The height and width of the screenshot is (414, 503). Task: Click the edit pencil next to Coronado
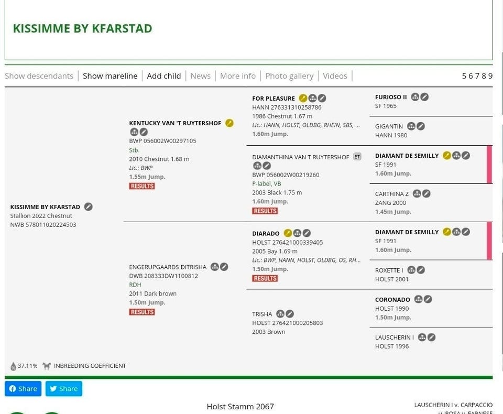click(428, 299)
